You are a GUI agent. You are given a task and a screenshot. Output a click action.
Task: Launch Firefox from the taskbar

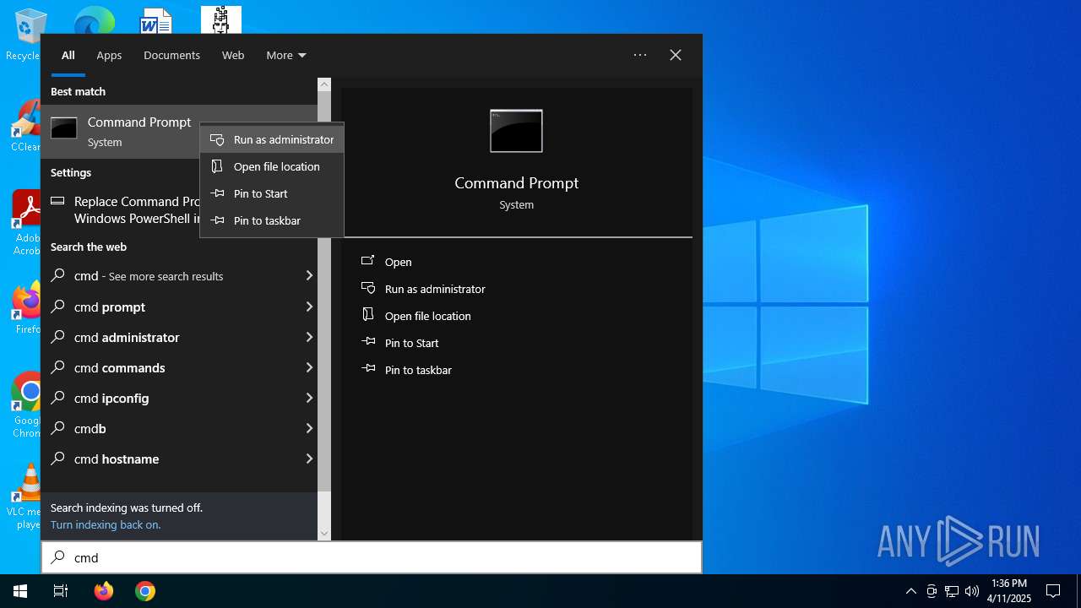(x=104, y=591)
